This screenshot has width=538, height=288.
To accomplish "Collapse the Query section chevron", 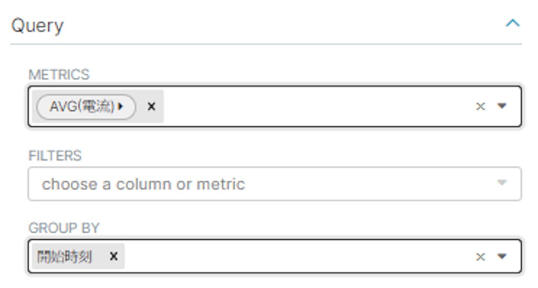I will tap(512, 24).
